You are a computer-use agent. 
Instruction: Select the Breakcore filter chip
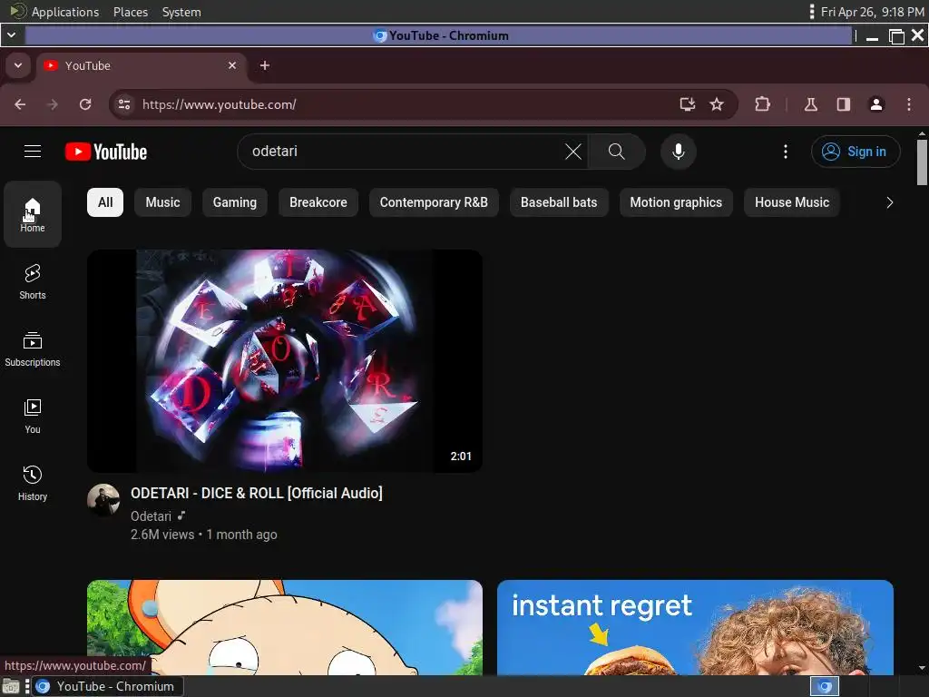(318, 202)
